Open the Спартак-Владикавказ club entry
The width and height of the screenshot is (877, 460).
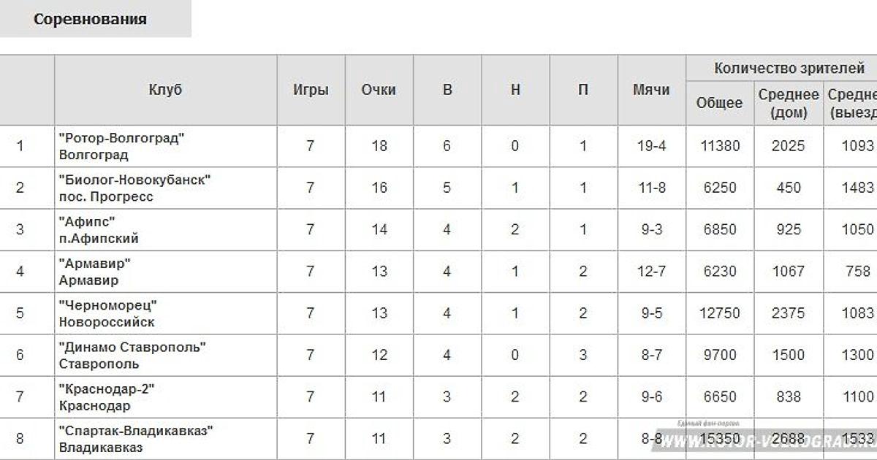(136, 439)
